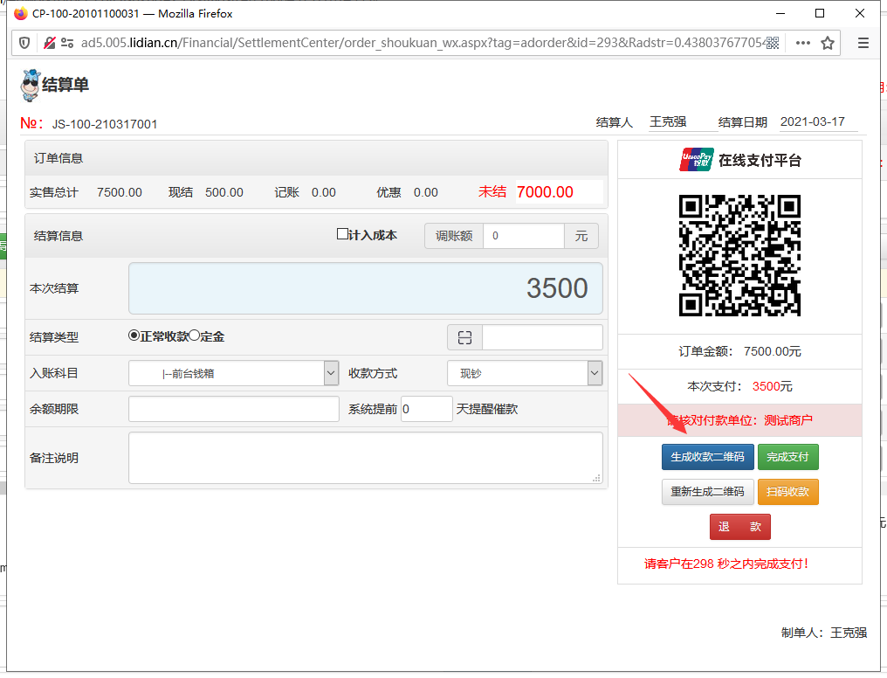The height and width of the screenshot is (678, 887).
Task: Open the 入账科目 dropdown
Action: pyautogui.click(x=233, y=373)
